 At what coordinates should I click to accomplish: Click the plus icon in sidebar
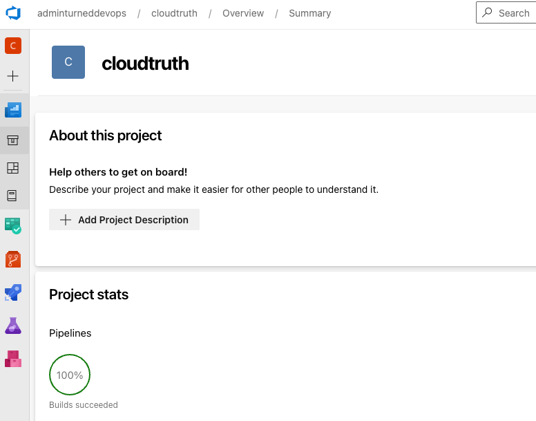pyautogui.click(x=13, y=76)
